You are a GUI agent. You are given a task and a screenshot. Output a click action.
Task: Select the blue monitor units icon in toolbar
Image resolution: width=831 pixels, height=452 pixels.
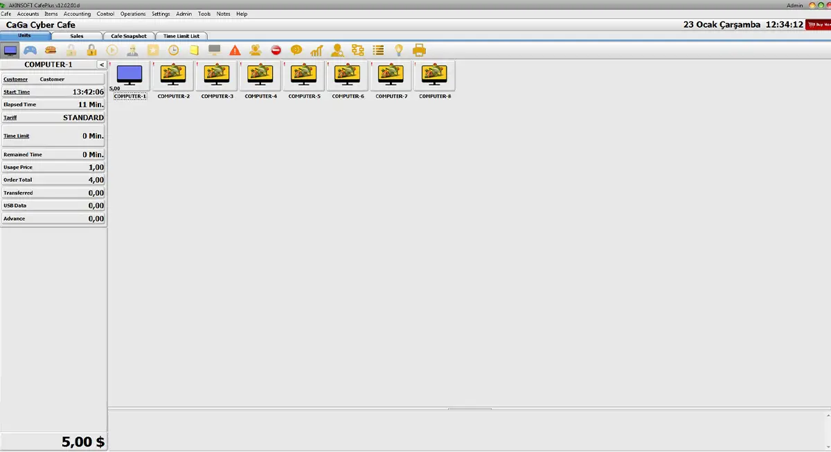[x=10, y=50]
